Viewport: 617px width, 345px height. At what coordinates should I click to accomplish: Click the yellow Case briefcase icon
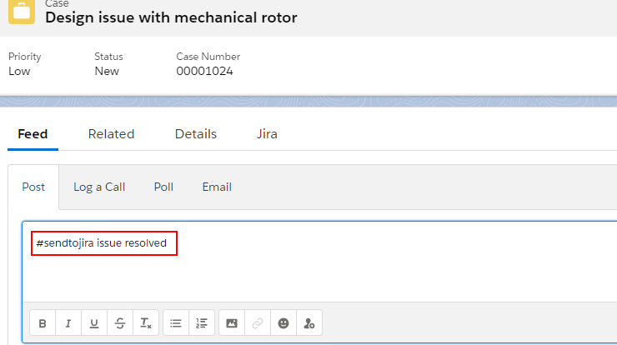click(22, 12)
